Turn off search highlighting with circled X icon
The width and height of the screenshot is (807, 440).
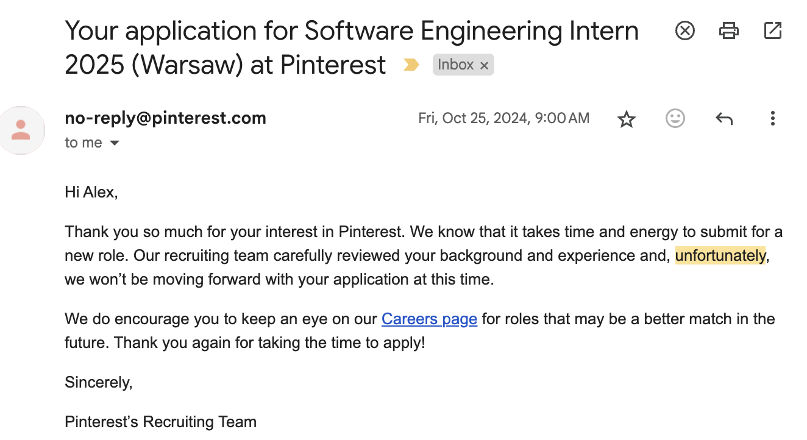pos(685,30)
